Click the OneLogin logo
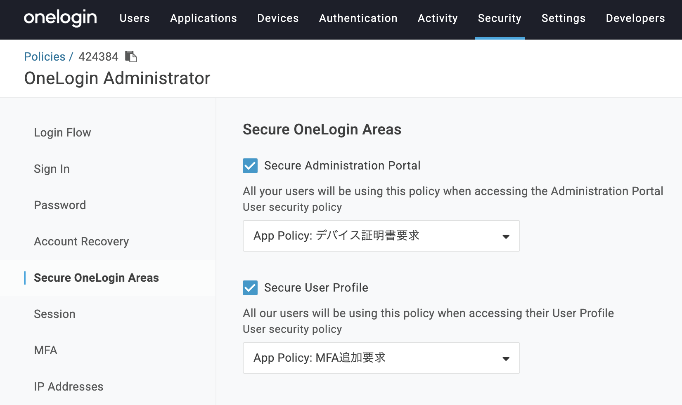Image resolution: width=682 pixels, height=405 pixels. coord(60,18)
